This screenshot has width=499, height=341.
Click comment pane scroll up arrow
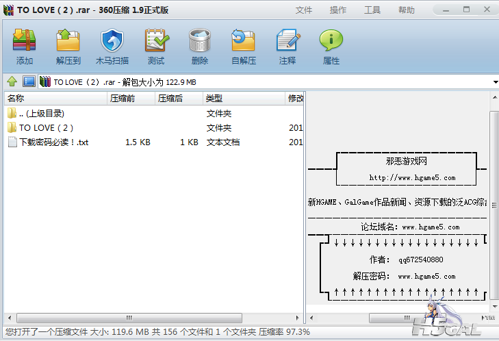click(x=494, y=97)
